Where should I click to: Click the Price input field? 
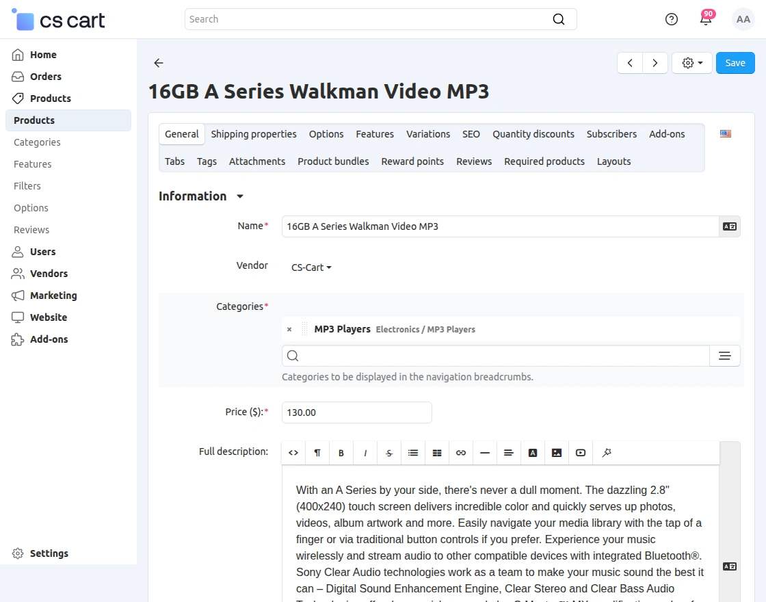(356, 413)
